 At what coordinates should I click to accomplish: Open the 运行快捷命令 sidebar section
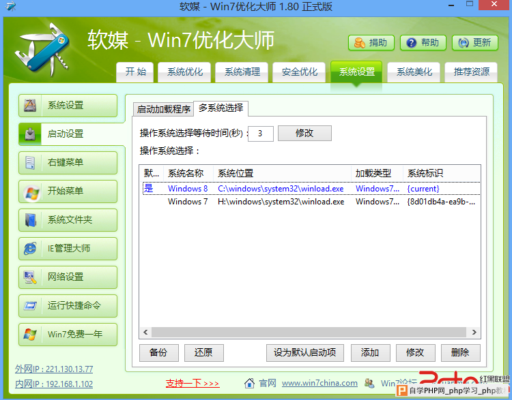[68, 306]
